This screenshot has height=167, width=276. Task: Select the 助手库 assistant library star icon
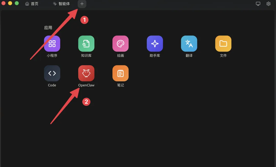[155, 44]
